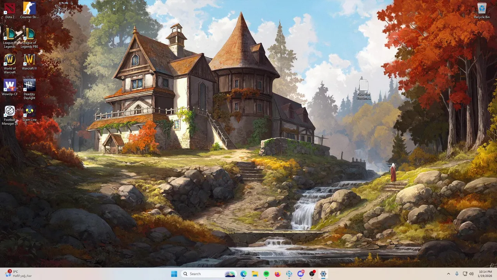The height and width of the screenshot is (280, 497).
Task: Open network settings from system tray
Action: coord(465,274)
